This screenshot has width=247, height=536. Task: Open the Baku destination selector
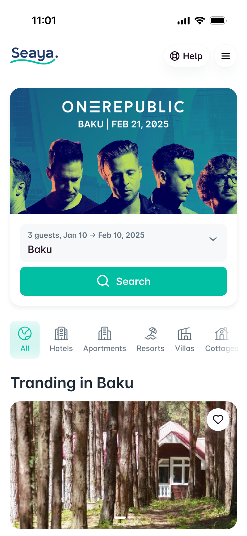[123, 243]
